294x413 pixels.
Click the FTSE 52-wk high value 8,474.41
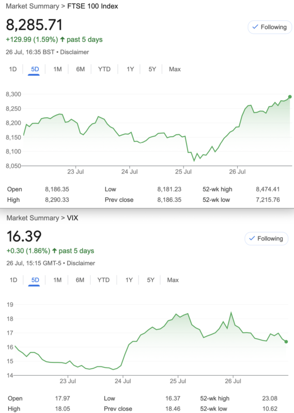click(x=268, y=189)
